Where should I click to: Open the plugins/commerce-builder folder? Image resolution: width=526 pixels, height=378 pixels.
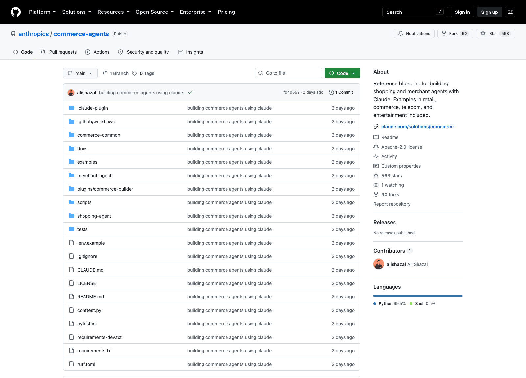coord(105,189)
